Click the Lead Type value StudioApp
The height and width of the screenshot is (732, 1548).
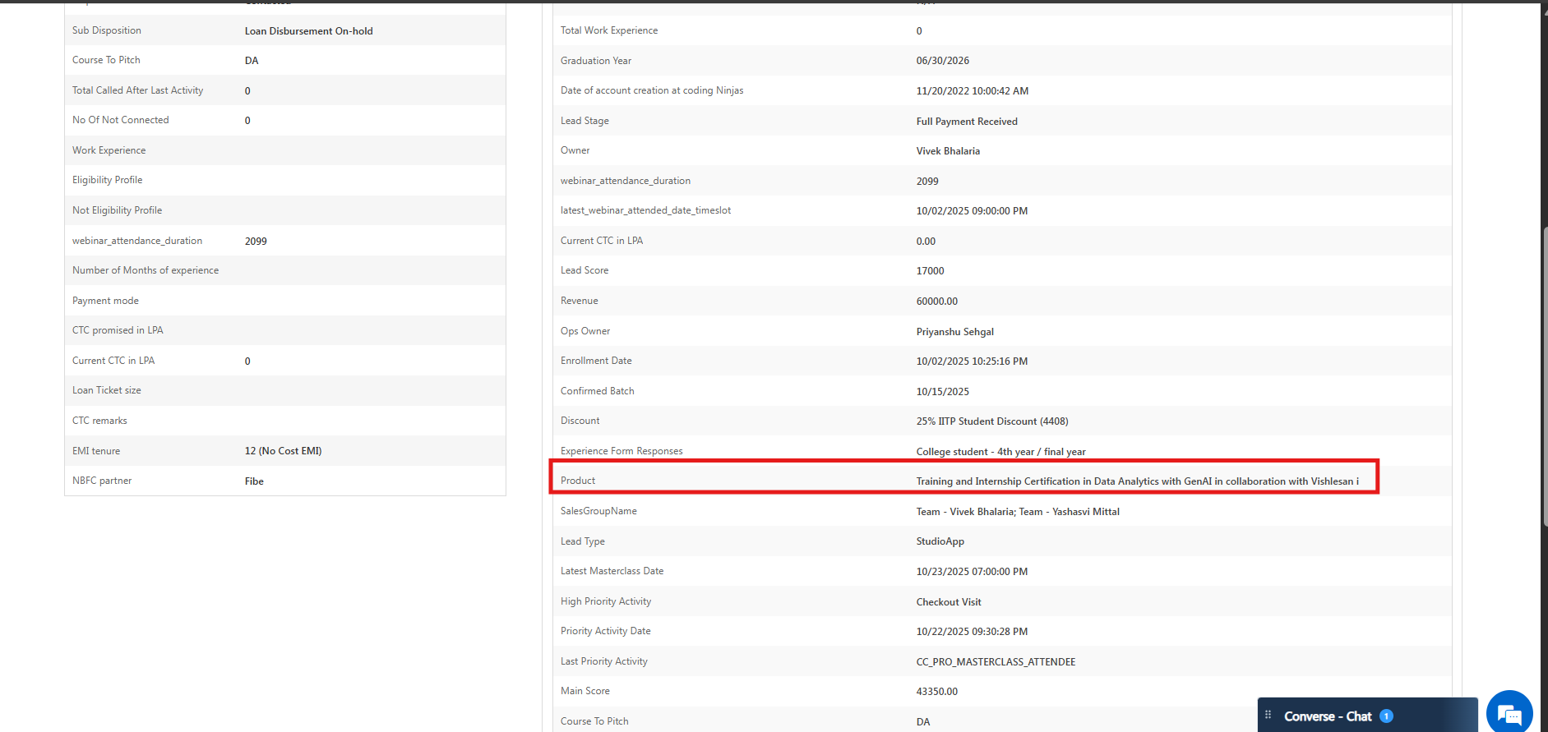940,541
